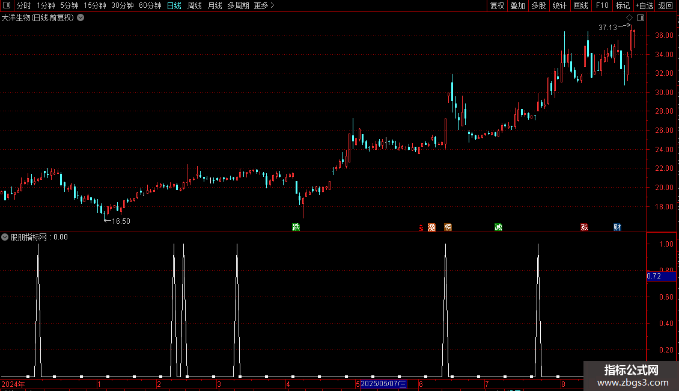679x391 pixels.
Task: Expand the 大洋生物 chart title dropdown
Action: (81, 18)
